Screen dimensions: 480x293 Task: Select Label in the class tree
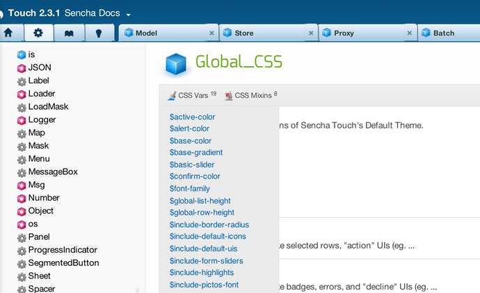38,81
